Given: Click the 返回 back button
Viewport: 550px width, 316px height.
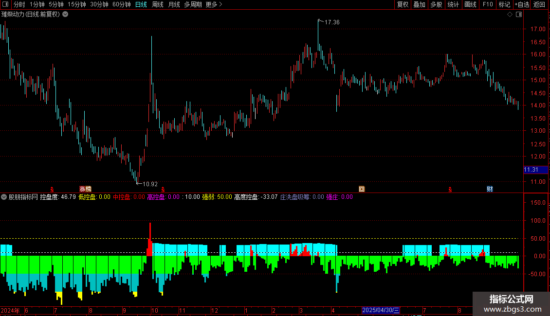Looking at the screenshot, I should point(539,4).
